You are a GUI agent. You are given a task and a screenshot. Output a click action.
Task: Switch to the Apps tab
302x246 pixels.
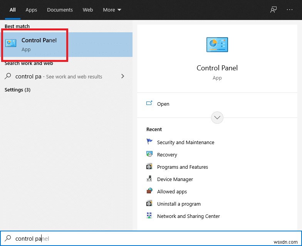[x=31, y=10]
